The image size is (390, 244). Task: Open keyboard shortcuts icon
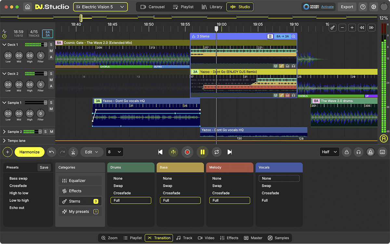[x=382, y=152]
